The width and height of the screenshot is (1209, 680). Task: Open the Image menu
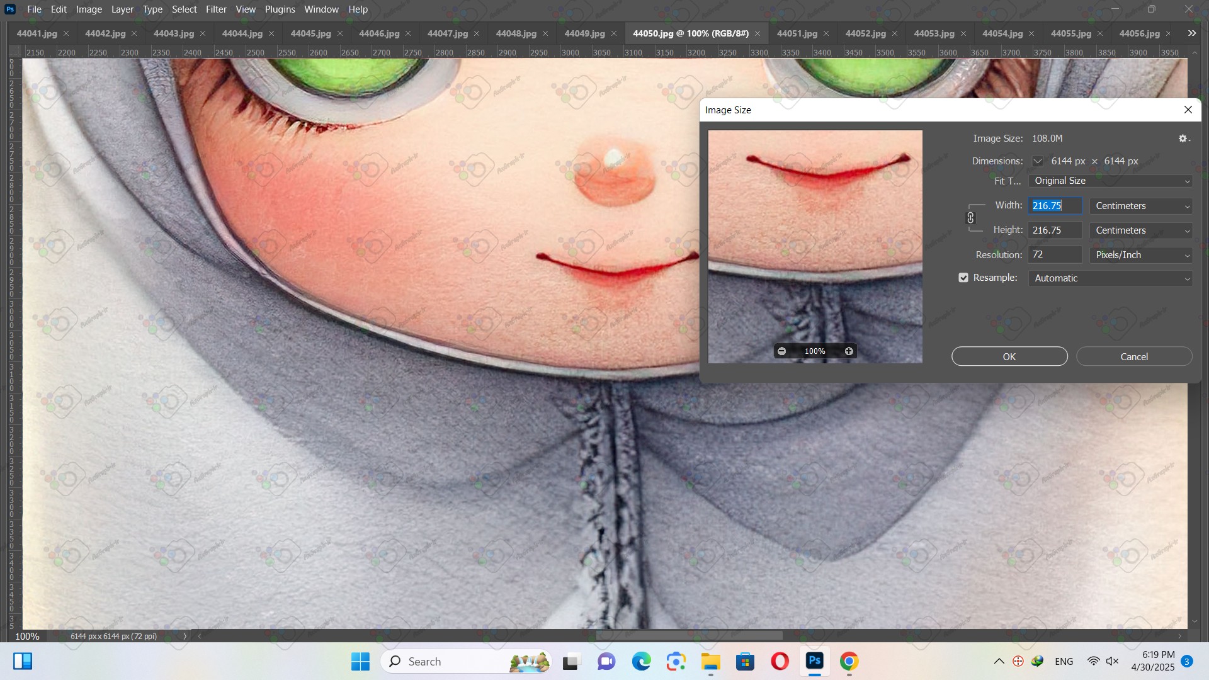tap(89, 9)
